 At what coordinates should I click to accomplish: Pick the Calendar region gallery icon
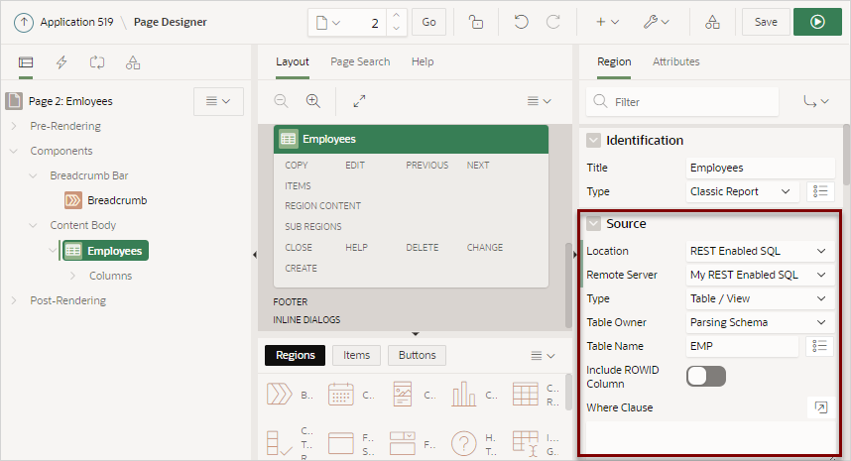coord(341,395)
